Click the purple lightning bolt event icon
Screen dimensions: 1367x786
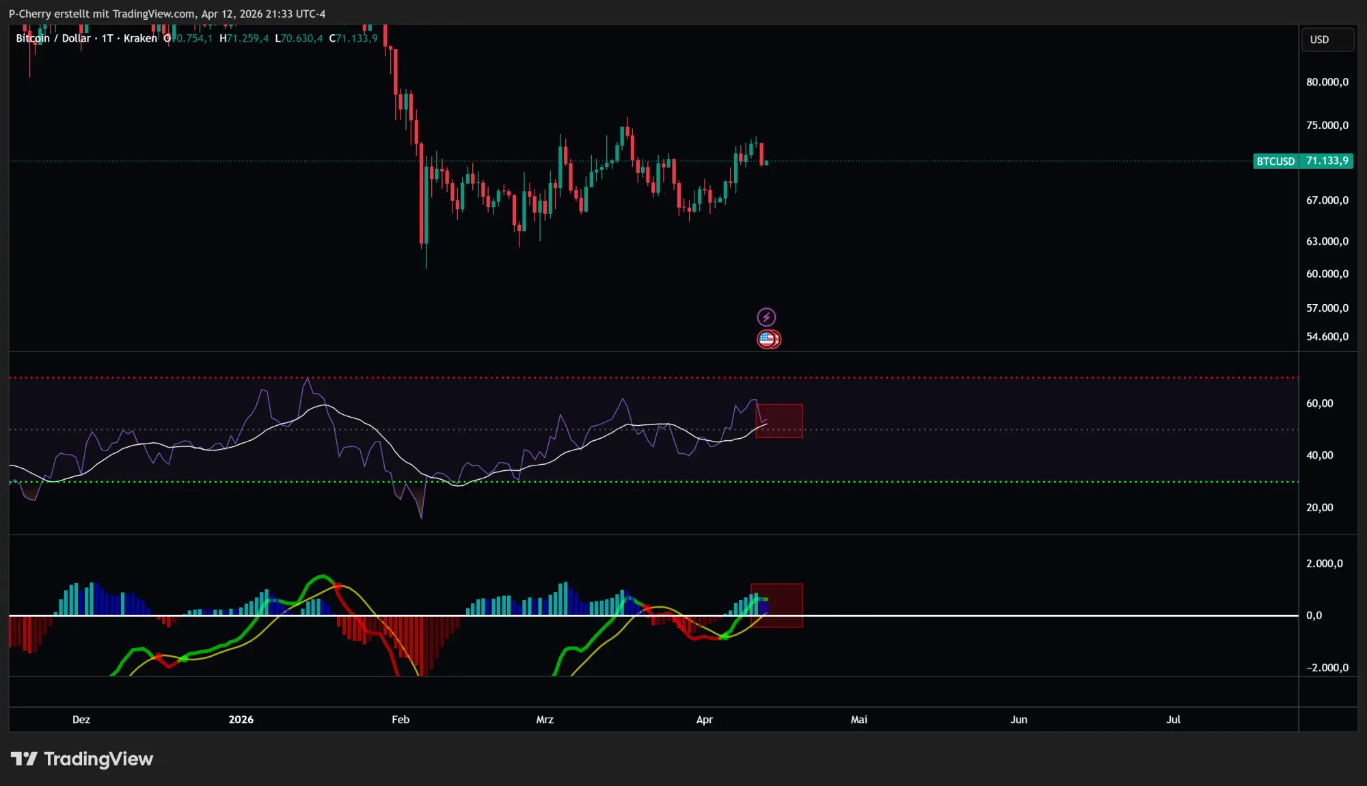click(x=766, y=317)
